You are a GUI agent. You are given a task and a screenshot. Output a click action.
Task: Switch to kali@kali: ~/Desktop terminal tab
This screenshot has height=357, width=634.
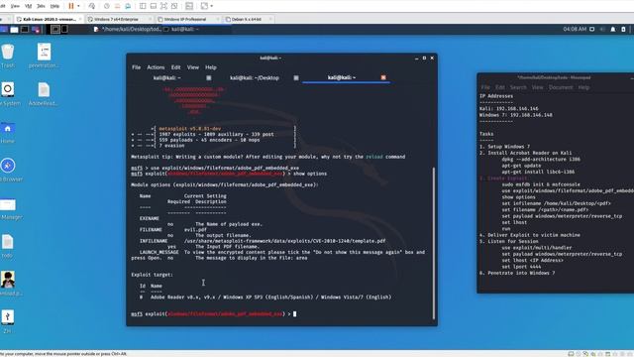[255, 77]
